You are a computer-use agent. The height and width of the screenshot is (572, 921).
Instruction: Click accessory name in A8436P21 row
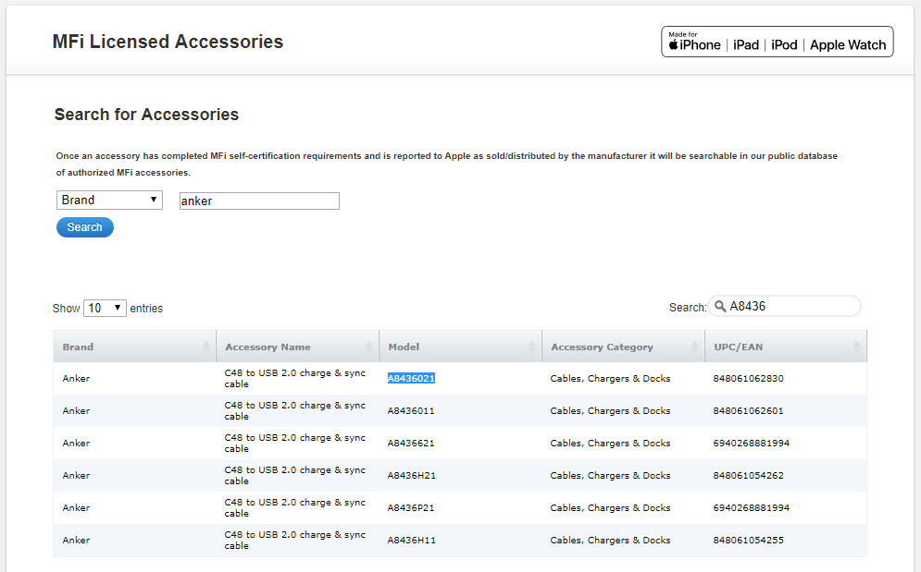tap(295, 507)
